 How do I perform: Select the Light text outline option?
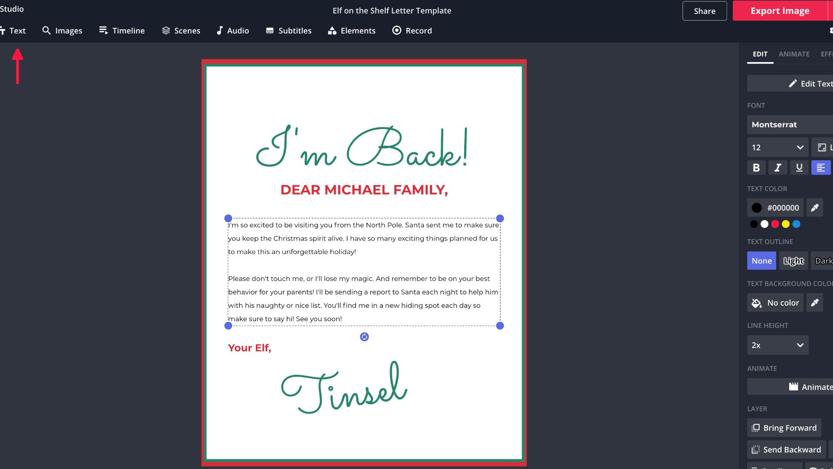click(793, 261)
